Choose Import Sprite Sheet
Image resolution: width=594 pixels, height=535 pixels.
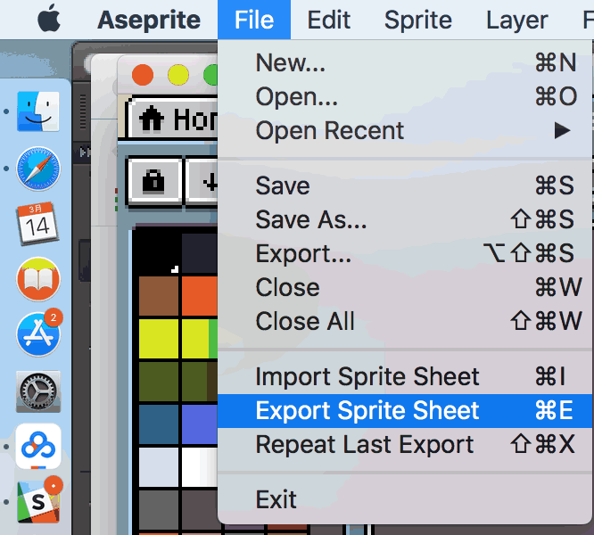coord(405,377)
